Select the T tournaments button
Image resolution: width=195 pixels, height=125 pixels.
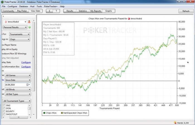(56, 11)
